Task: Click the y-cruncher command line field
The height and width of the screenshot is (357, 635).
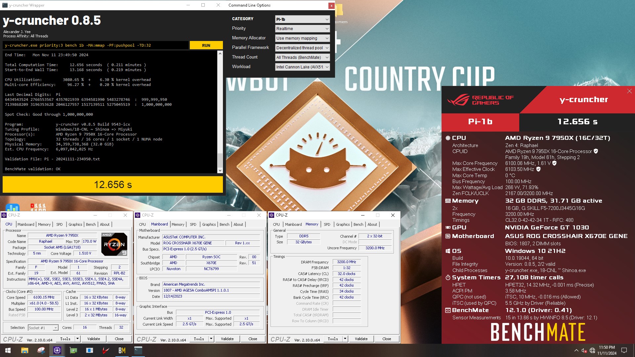Action: click(x=96, y=45)
